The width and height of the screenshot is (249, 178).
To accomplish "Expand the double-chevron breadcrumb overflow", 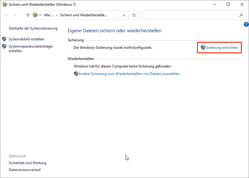I will click(x=40, y=15).
